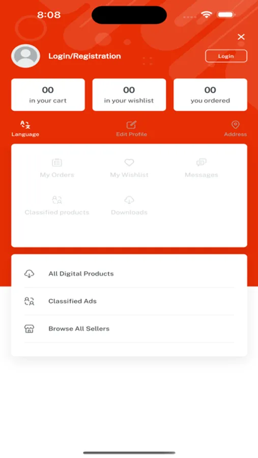The image size is (258, 458).
Task: Tap the cloud icon beside All Digital Products
Action: pos(29,274)
